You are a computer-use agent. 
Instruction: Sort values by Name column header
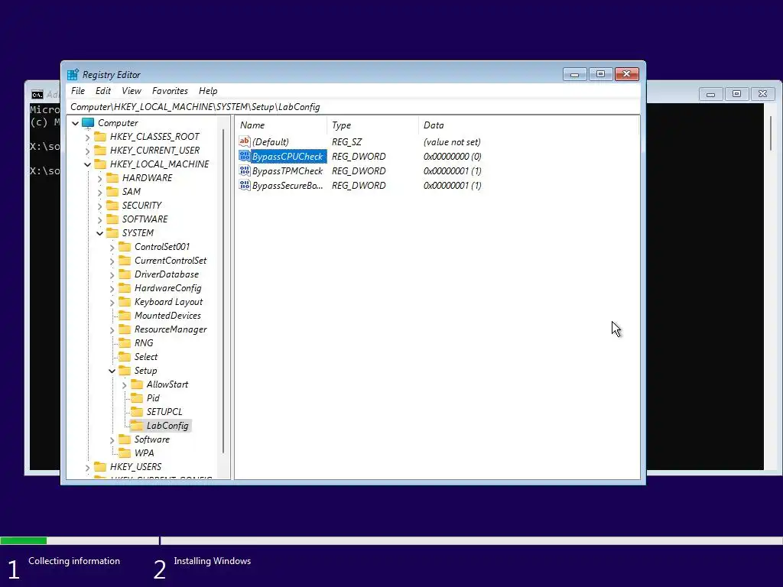pyautogui.click(x=281, y=125)
